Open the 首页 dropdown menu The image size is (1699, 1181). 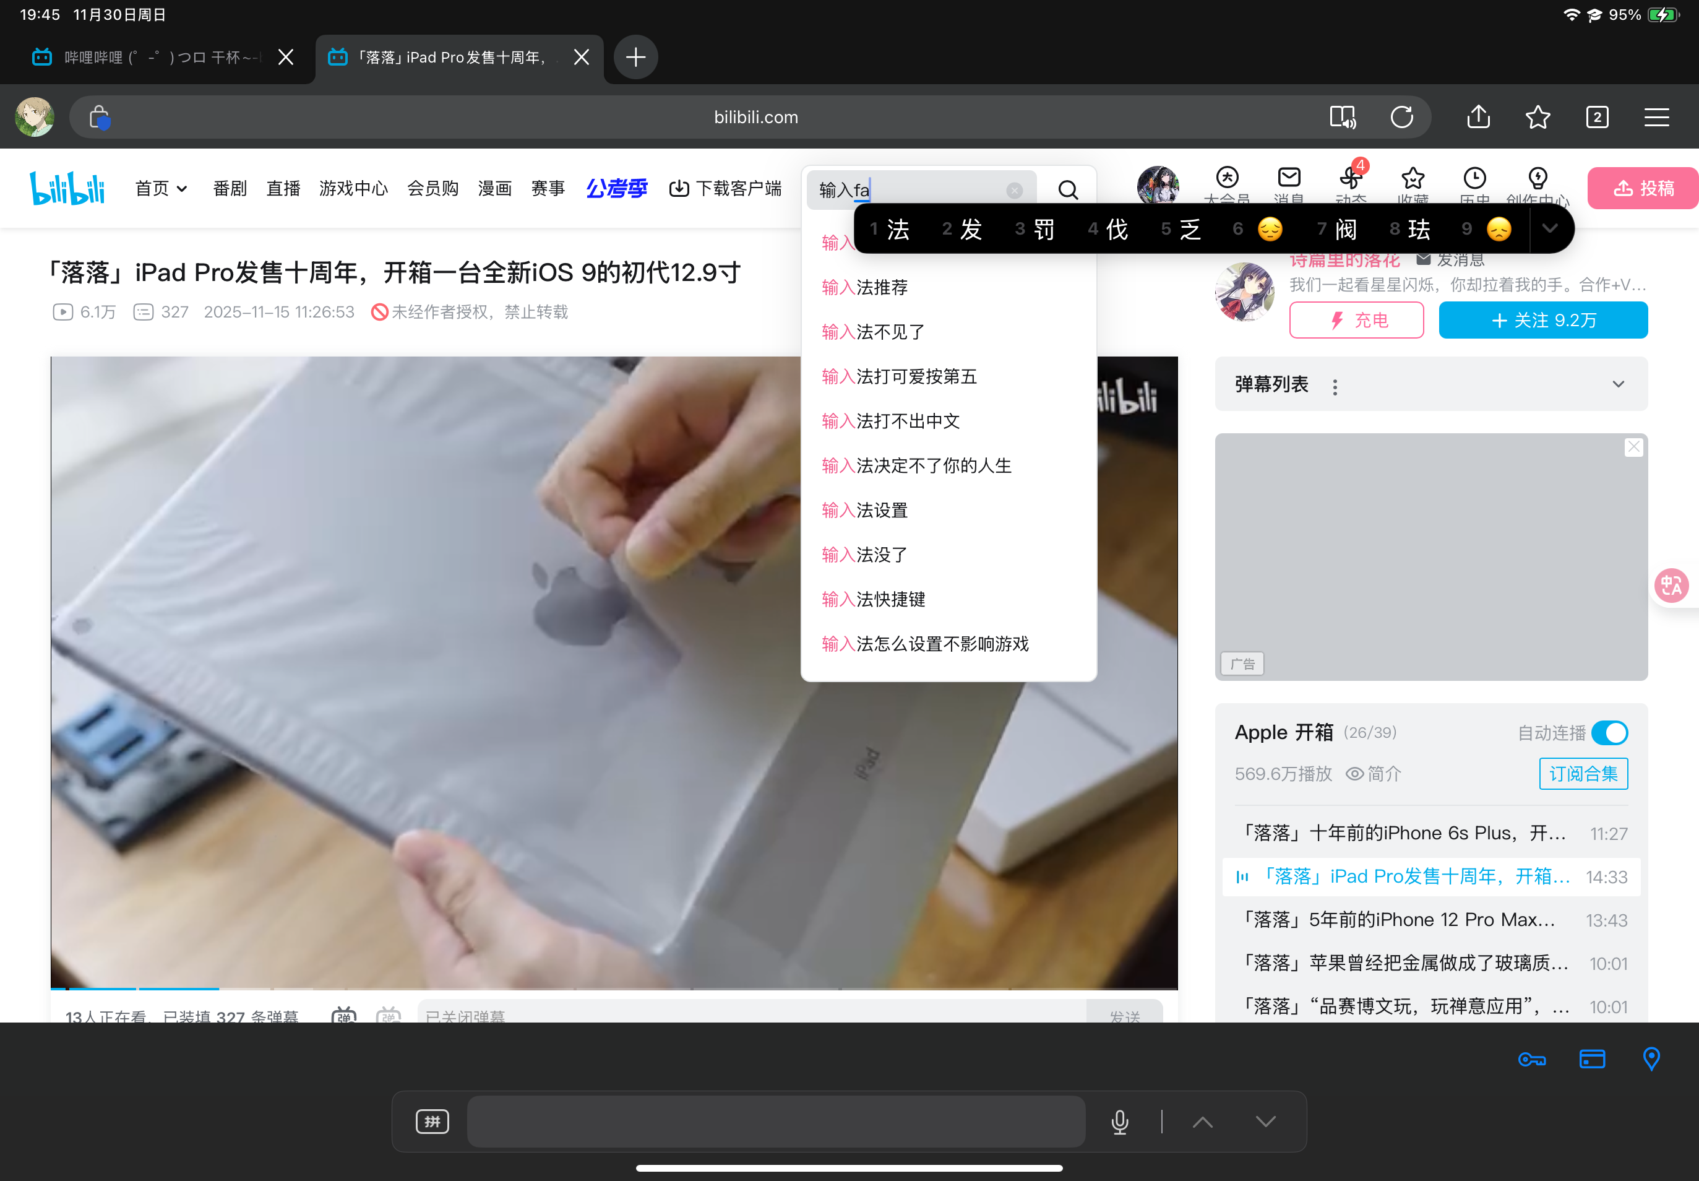[x=161, y=189]
